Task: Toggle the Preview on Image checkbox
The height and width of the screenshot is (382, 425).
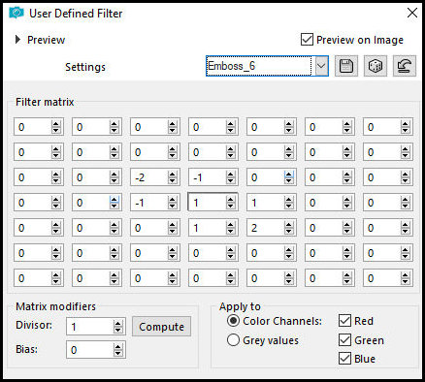Action: click(x=307, y=40)
